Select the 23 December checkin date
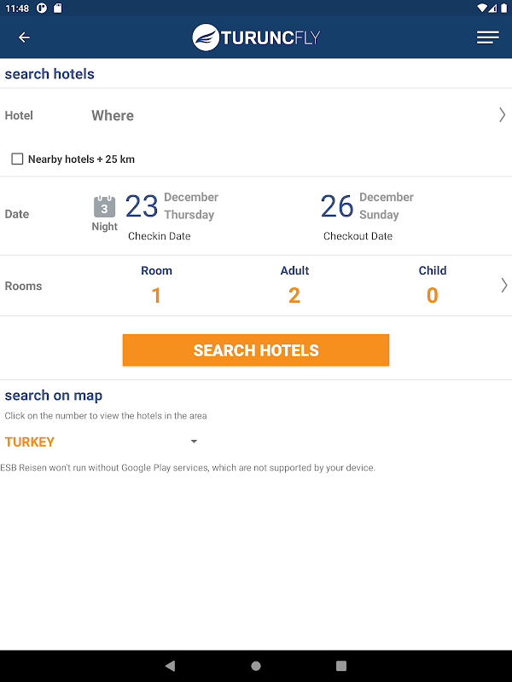 click(171, 215)
